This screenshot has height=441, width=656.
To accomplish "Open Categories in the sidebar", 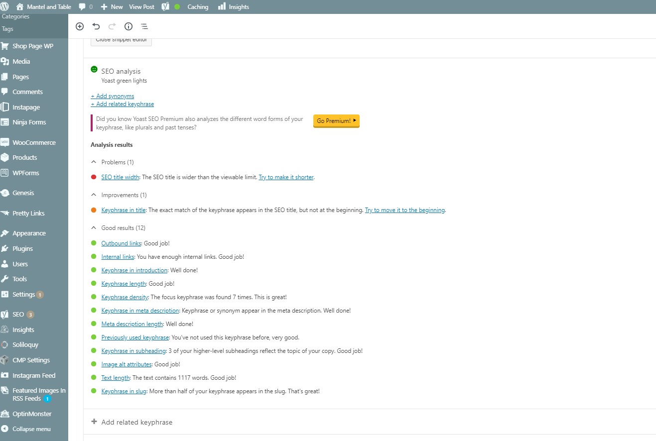I will coord(15,16).
